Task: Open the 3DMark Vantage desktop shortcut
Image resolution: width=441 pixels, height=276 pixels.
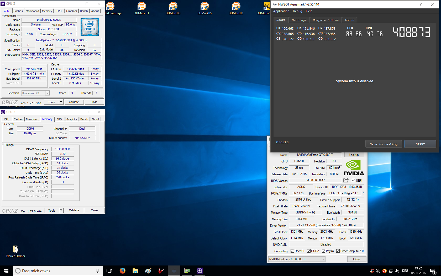Action: click(x=113, y=8)
